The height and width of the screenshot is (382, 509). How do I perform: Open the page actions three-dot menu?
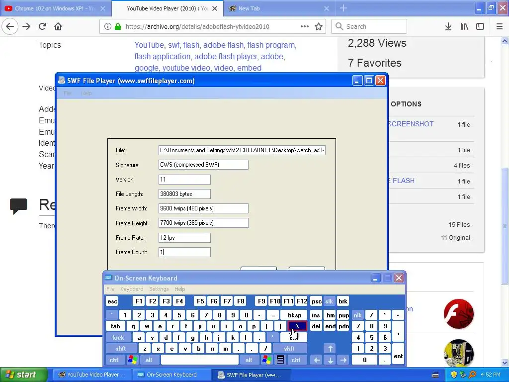[x=305, y=26]
